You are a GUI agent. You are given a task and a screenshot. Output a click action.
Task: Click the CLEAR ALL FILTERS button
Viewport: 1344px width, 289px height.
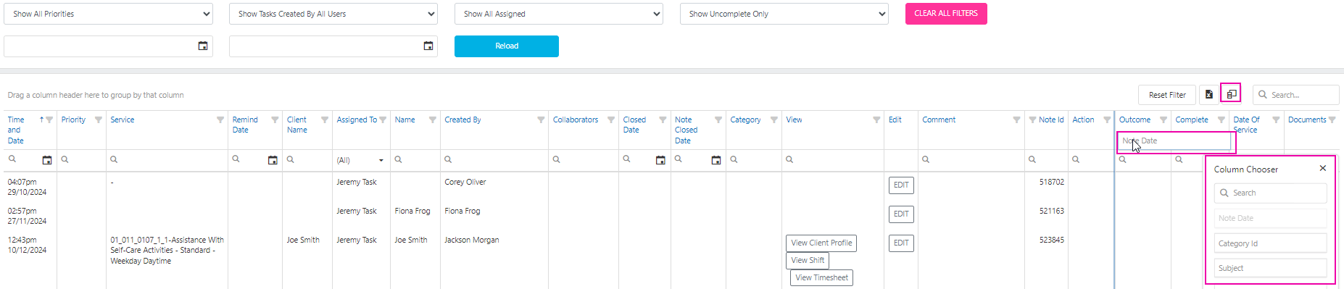tap(946, 14)
